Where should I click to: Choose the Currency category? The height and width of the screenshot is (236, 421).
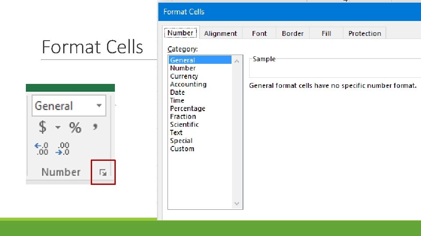(x=200, y=76)
